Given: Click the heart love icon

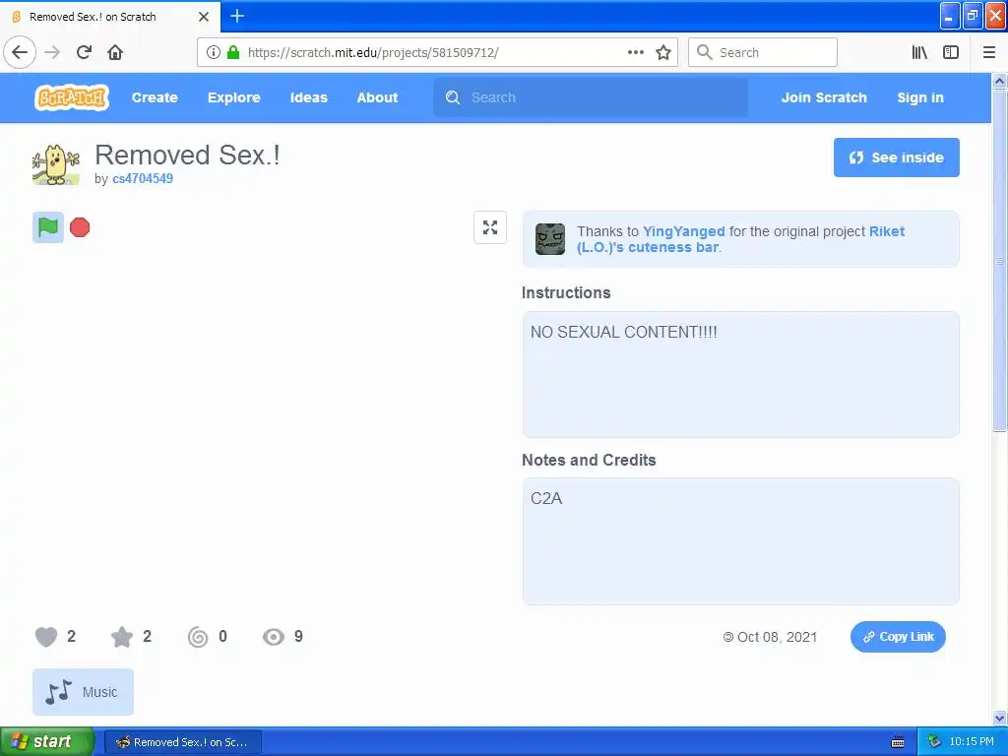Looking at the screenshot, I should [46, 637].
